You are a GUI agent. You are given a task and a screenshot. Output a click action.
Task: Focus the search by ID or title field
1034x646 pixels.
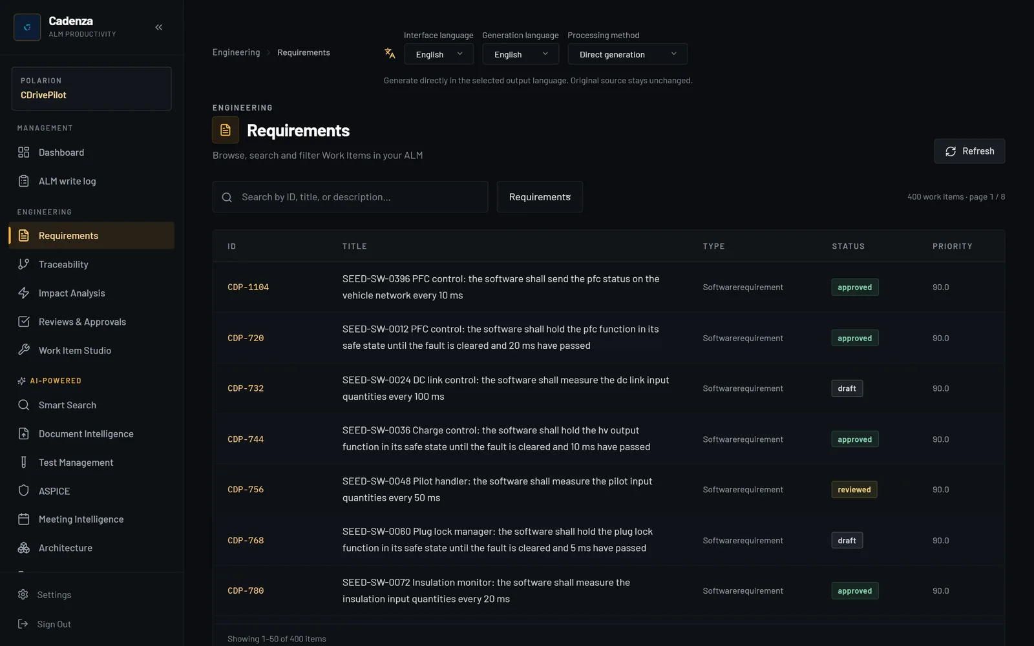pos(350,197)
